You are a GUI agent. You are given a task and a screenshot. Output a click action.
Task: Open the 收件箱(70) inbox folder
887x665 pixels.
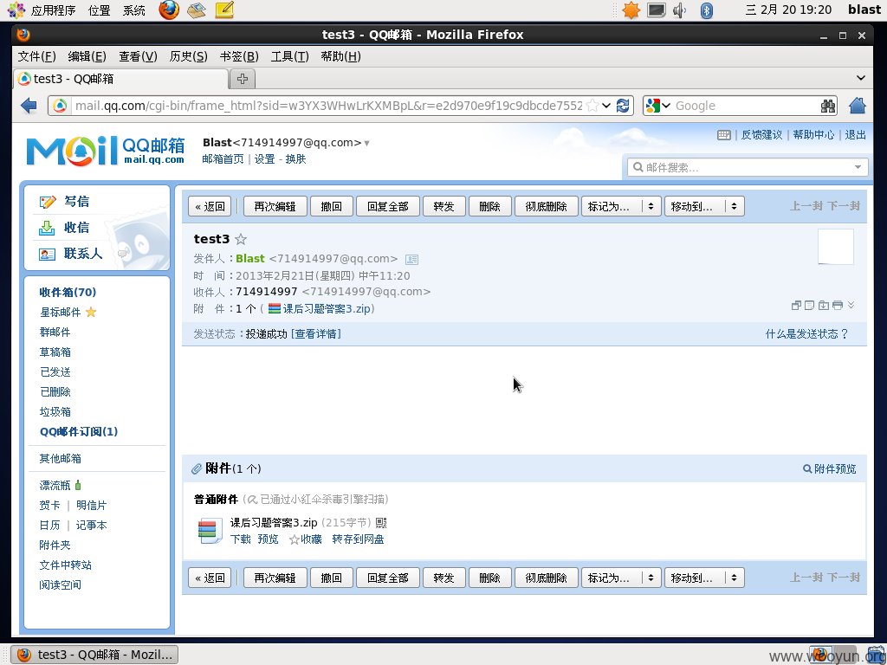68,293
